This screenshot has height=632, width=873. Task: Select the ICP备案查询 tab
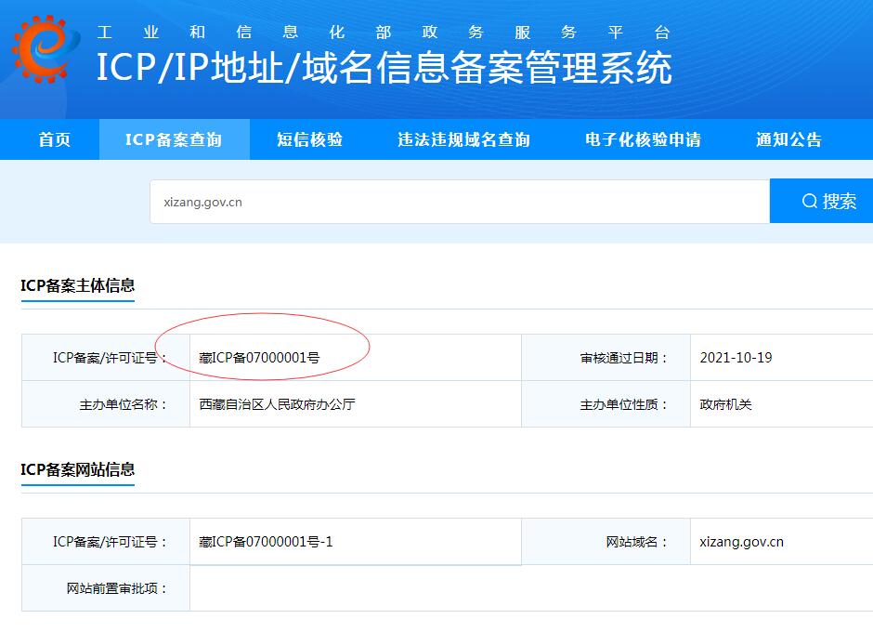(174, 139)
